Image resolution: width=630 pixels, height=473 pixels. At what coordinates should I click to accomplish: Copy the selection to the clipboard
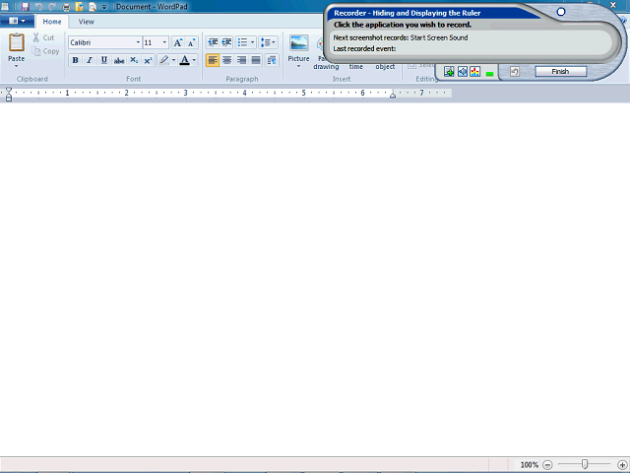(x=45, y=51)
